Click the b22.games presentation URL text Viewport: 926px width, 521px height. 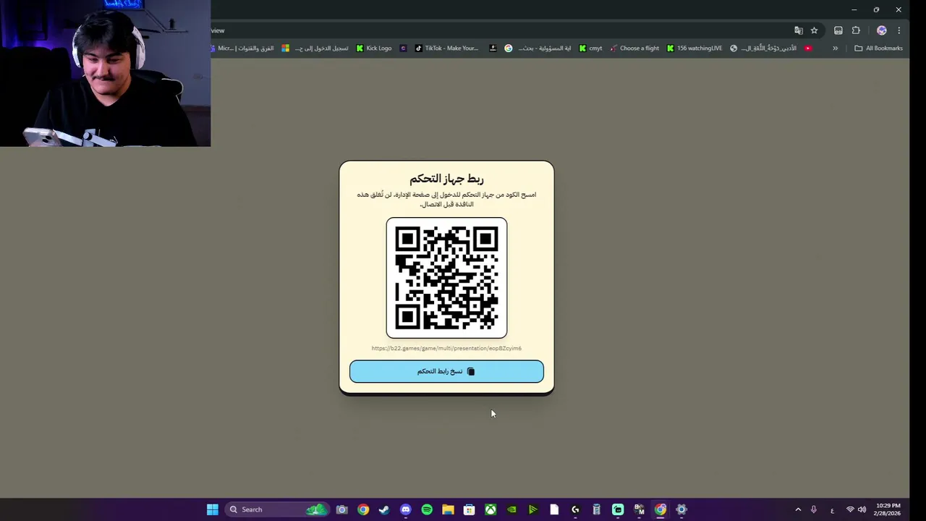tap(446, 348)
